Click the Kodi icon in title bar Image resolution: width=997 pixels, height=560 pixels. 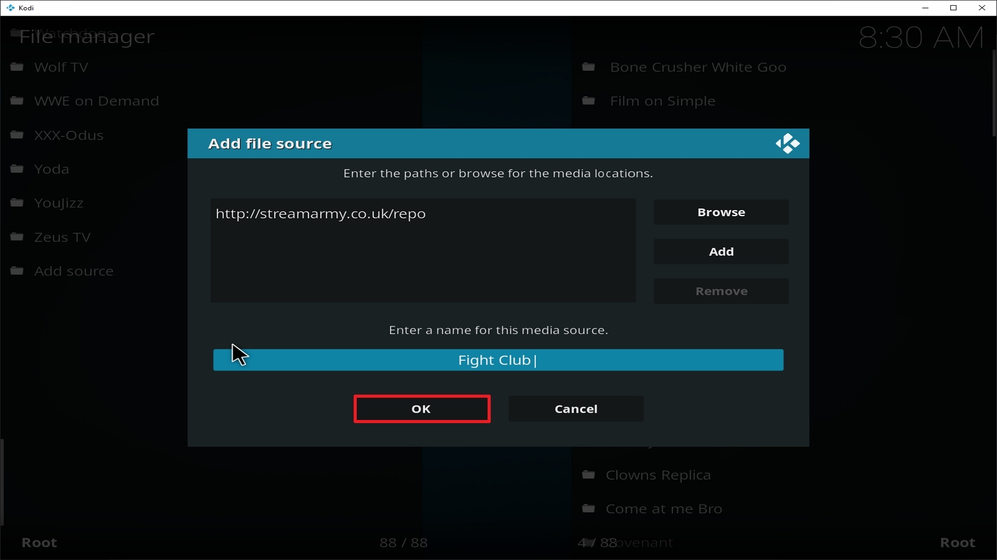click(x=10, y=8)
